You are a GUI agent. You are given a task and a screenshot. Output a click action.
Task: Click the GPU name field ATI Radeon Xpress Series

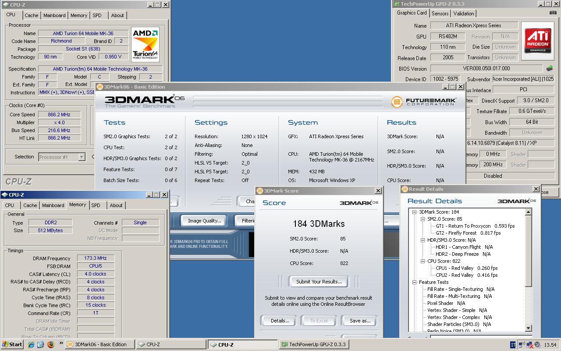click(x=473, y=25)
